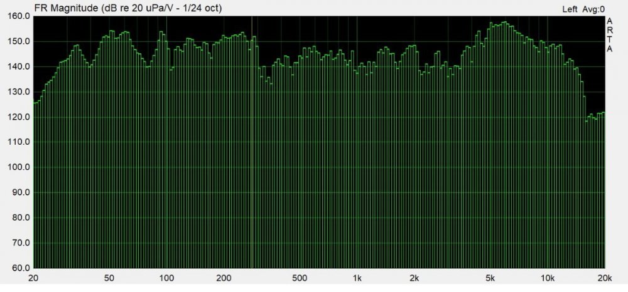628x292 pixels.
Task: Click the 20 Hz x-axis label
Action: [33, 278]
